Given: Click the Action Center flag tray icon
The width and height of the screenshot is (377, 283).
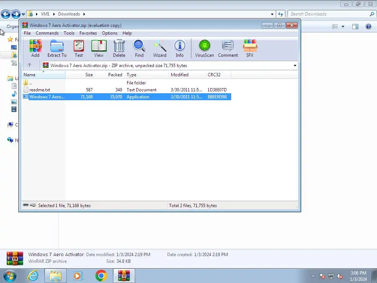Looking at the screenshot, I should (x=322, y=276).
